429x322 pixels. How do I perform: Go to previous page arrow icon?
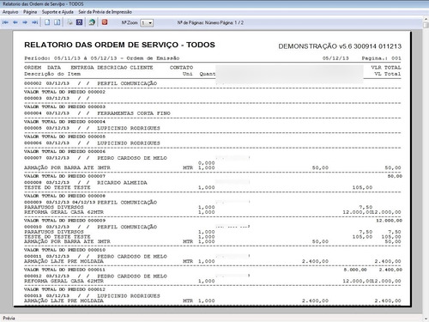point(15,22)
